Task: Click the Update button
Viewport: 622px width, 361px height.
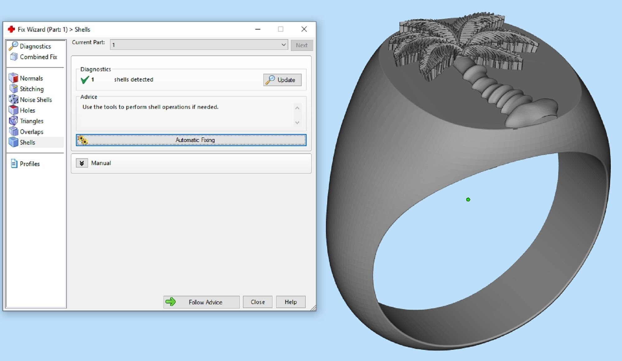Action: (x=282, y=80)
